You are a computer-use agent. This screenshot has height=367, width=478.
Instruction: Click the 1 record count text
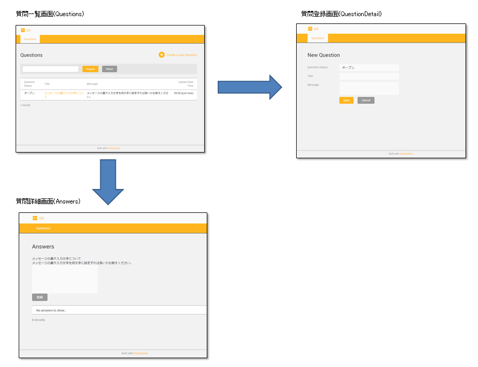point(25,105)
